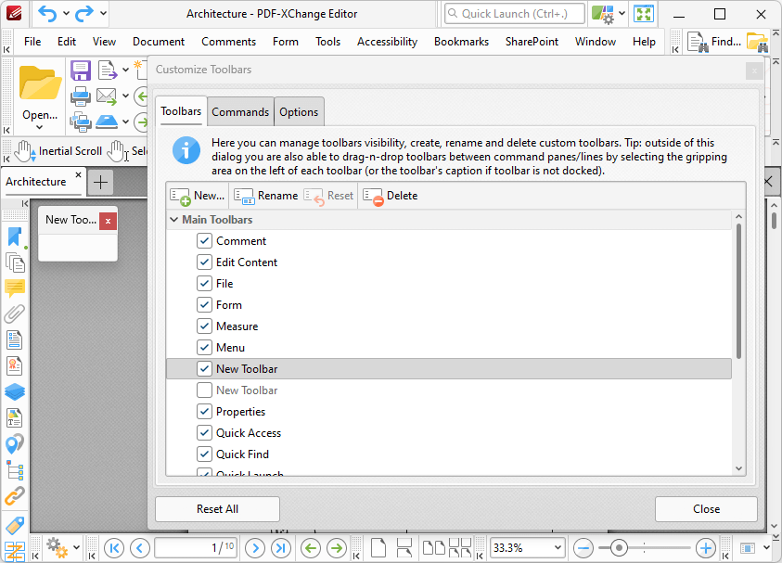Open the layout options dropdown bottom right
This screenshot has width=782, height=563.
click(766, 547)
